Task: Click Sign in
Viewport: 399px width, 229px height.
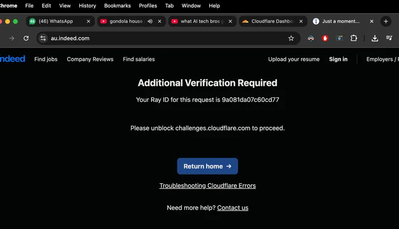Action: pos(338,59)
